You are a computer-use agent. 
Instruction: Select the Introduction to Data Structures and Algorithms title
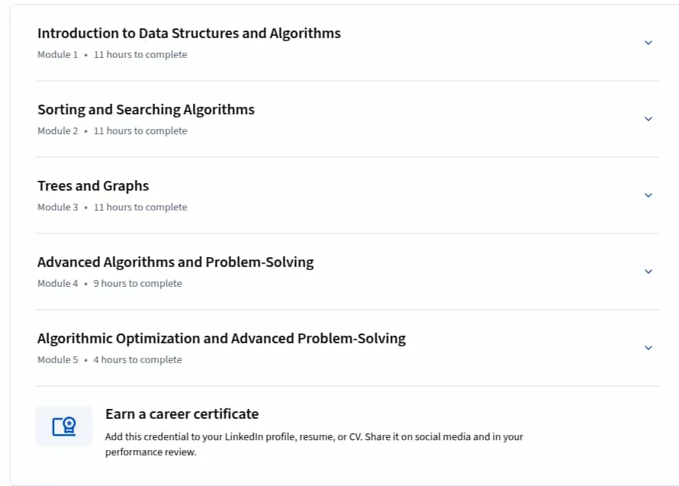pyautogui.click(x=188, y=34)
